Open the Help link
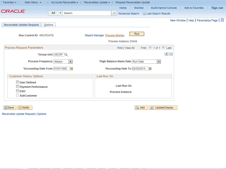The image size is (226, 169). click(x=191, y=20)
